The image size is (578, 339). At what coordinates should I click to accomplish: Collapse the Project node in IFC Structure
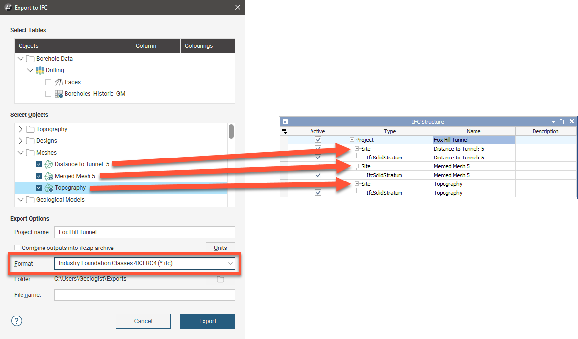pyautogui.click(x=352, y=140)
